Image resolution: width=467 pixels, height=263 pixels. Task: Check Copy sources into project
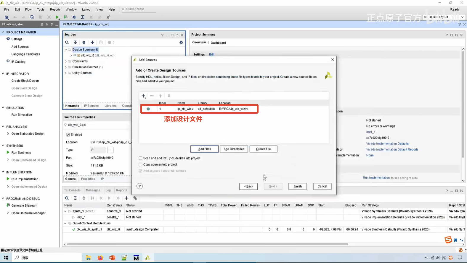click(x=140, y=164)
